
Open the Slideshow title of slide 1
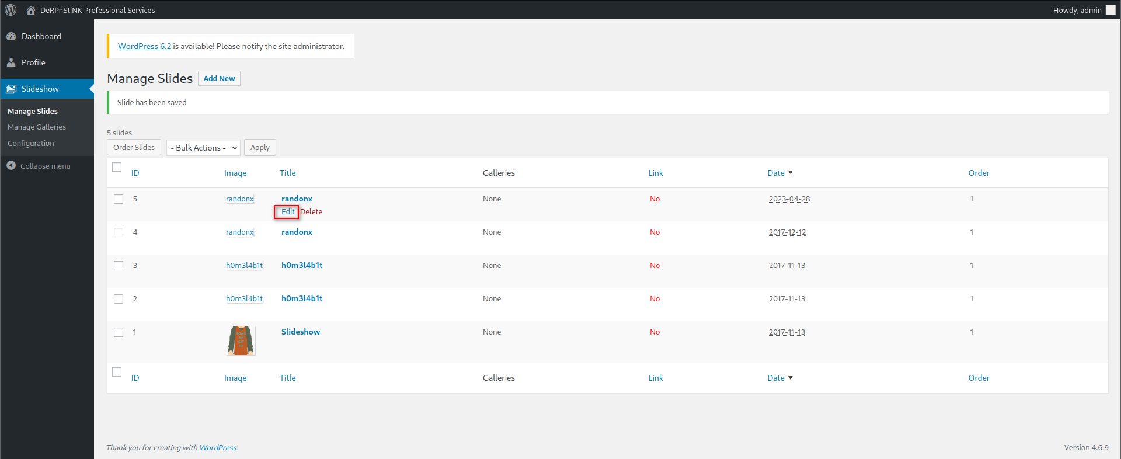(301, 332)
